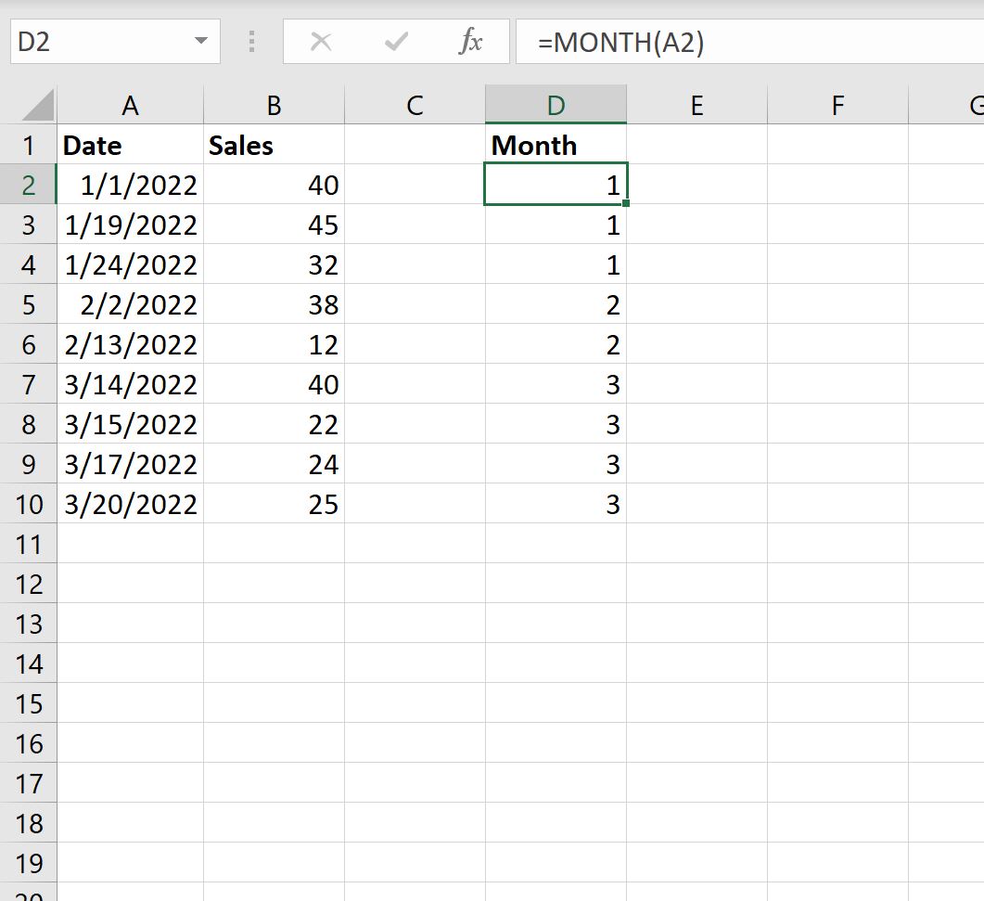984x901 pixels.
Task: Click the formula bar with =MONTH(A2)
Action: pyautogui.click(x=749, y=42)
